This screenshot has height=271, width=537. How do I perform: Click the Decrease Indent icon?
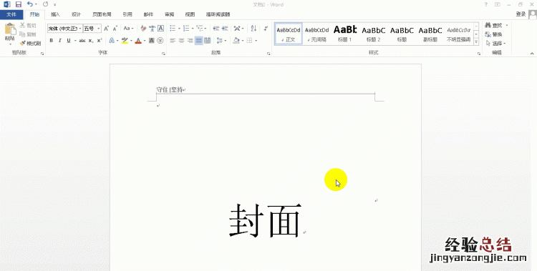click(216, 29)
